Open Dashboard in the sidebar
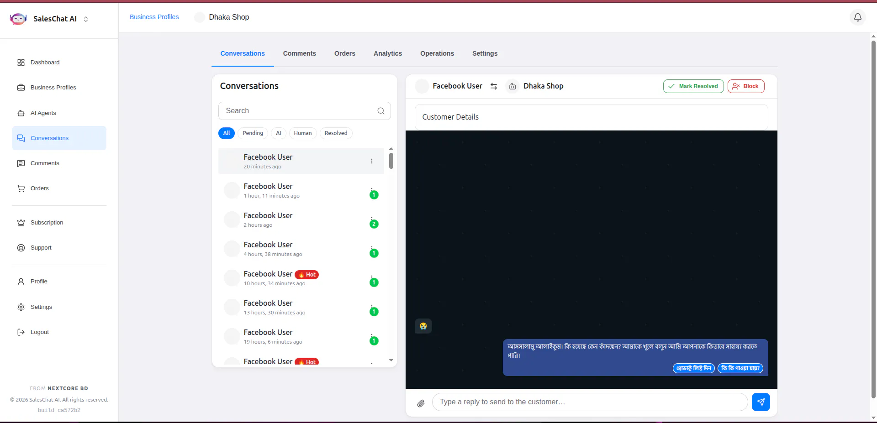This screenshot has height=423, width=877. pos(59,63)
